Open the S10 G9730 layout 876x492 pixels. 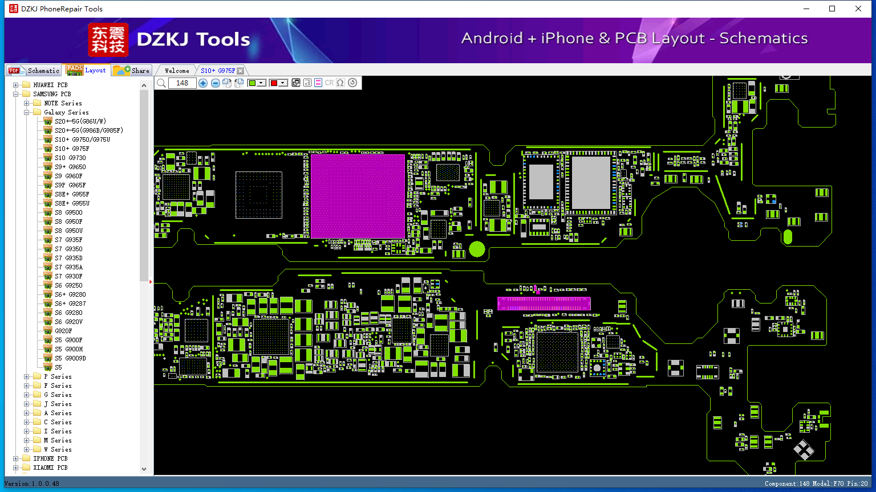point(70,158)
